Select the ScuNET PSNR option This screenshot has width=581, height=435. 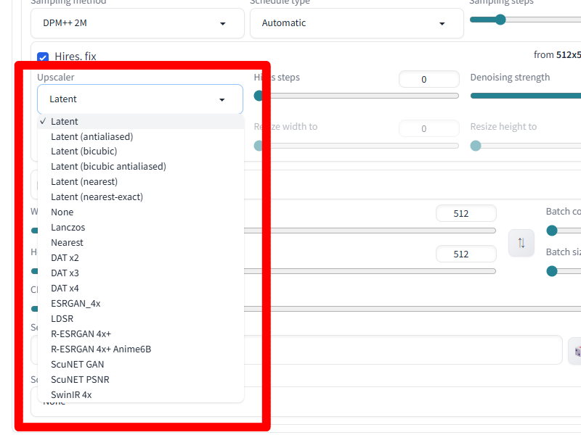[80, 379]
